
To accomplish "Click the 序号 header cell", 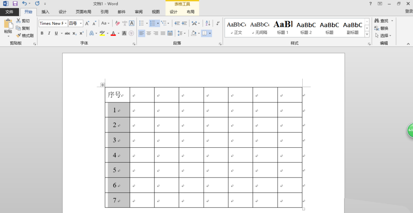I will [x=117, y=95].
